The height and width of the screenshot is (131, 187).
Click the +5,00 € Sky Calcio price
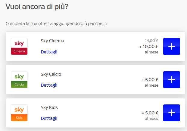[150, 80]
